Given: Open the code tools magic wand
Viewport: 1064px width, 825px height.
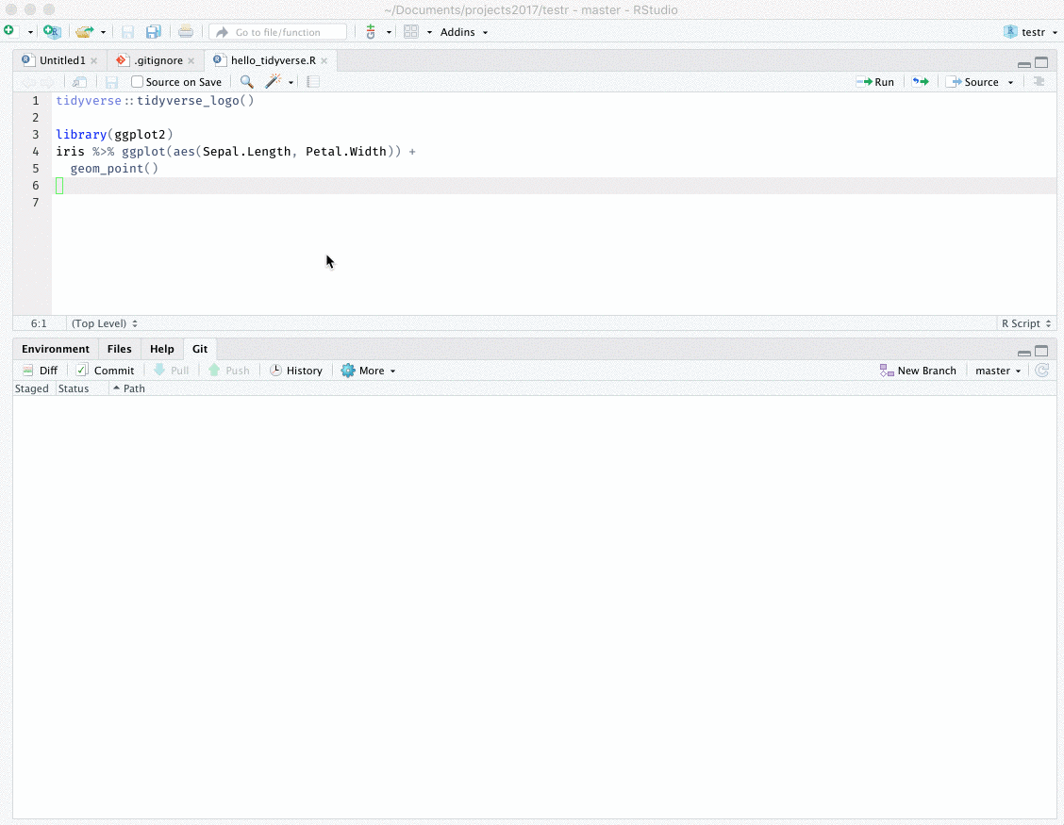Looking at the screenshot, I should (274, 81).
